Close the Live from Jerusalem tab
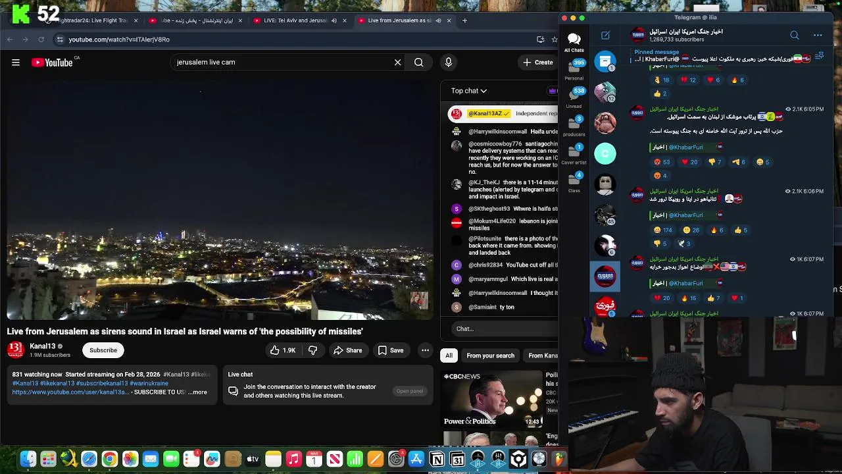This screenshot has width=842, height=474. [x=449, y=20]
